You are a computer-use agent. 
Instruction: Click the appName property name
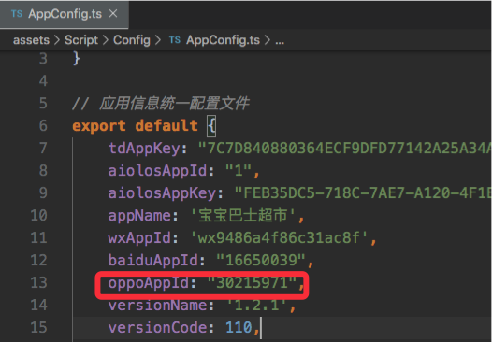139,216
